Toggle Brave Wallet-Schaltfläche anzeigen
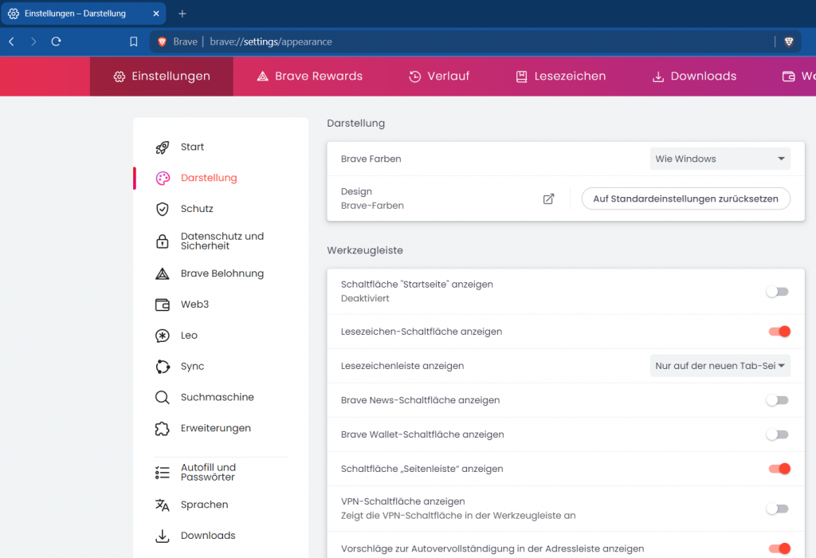This screenshot has height=558, width=816. tap(777, 434)
